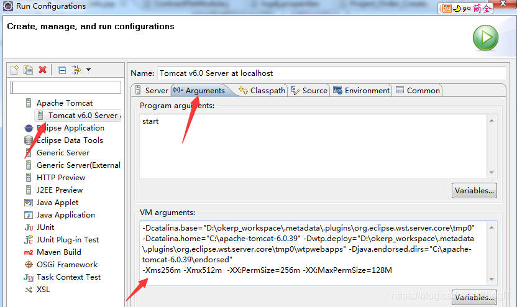Open Variables for VM arguments
This screenshot has height=307, width=517.
point(474,298)
